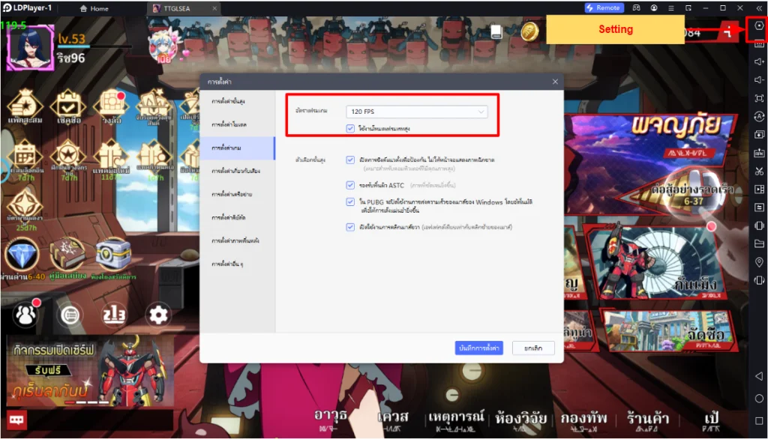The width and height of the screenshot is (768, 439).
Task: Click the shake device sidebar icon
Action: coord(759,225)
